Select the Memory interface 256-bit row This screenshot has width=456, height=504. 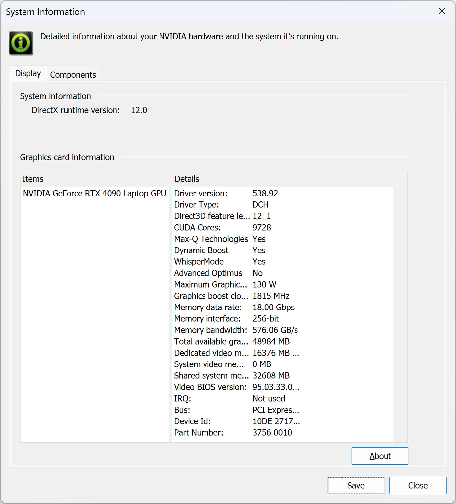click(x=283, y=319)
